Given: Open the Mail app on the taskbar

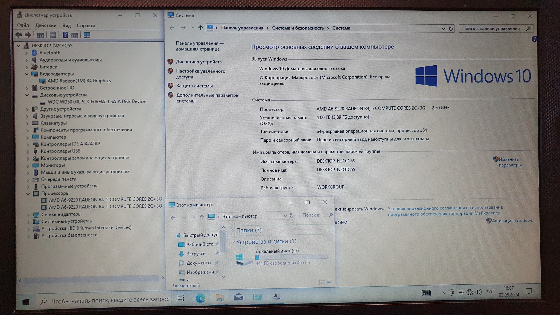Looking at the screenshot, I should [238, 297].
